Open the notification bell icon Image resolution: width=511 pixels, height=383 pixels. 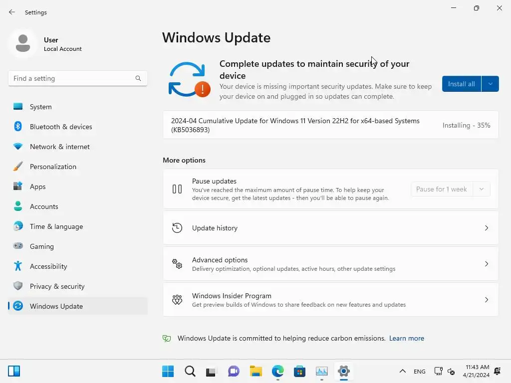pos(498,371)
